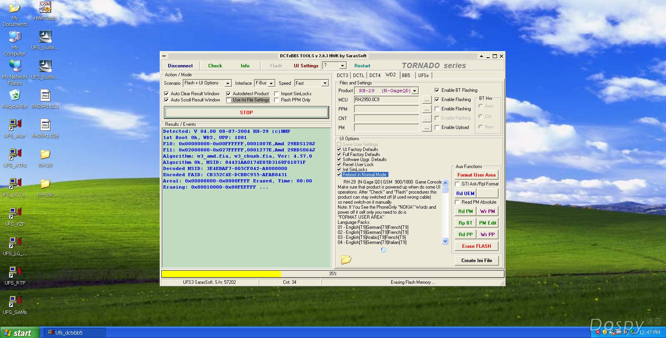This screenshot has width=666, height=338.
Task: Open the UFS_RTP shortcut icon
Action: pyautogui.click(x=15, y=275)
